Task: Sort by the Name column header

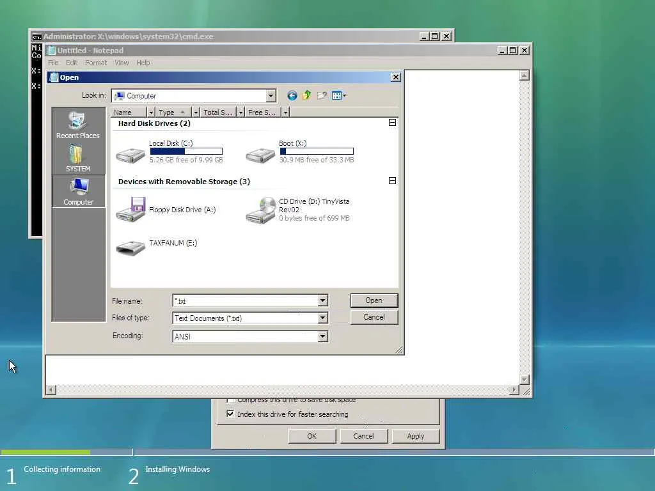Action: (x=129, y=113)
